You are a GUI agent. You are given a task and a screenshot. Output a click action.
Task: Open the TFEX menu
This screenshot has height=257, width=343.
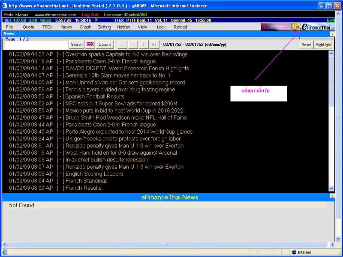pyautogui.click(x=47, y=27)
